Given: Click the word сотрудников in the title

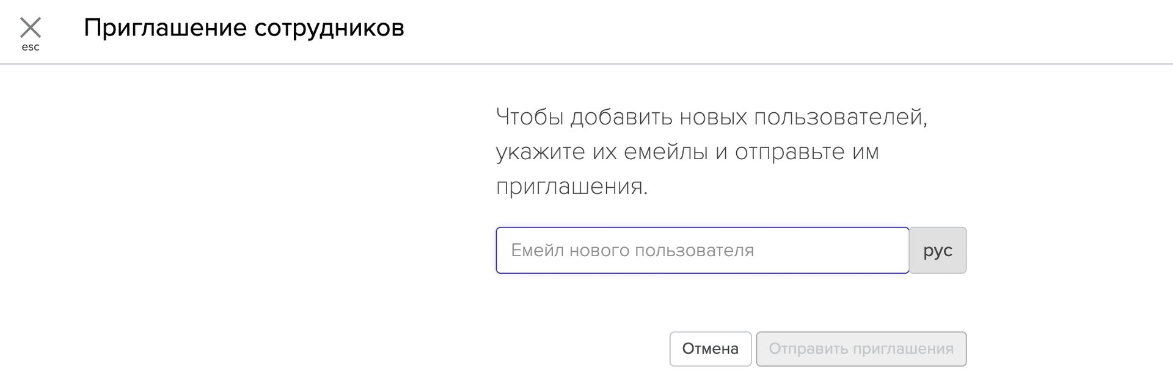Looking at the screenshot, I should [x=329, y=28].
